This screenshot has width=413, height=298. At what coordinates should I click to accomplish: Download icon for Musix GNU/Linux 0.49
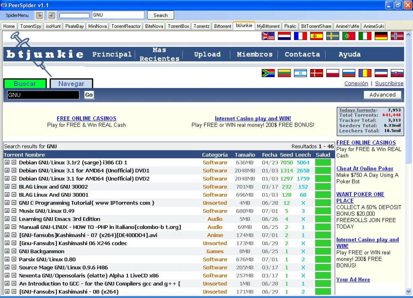coord(7,211)
